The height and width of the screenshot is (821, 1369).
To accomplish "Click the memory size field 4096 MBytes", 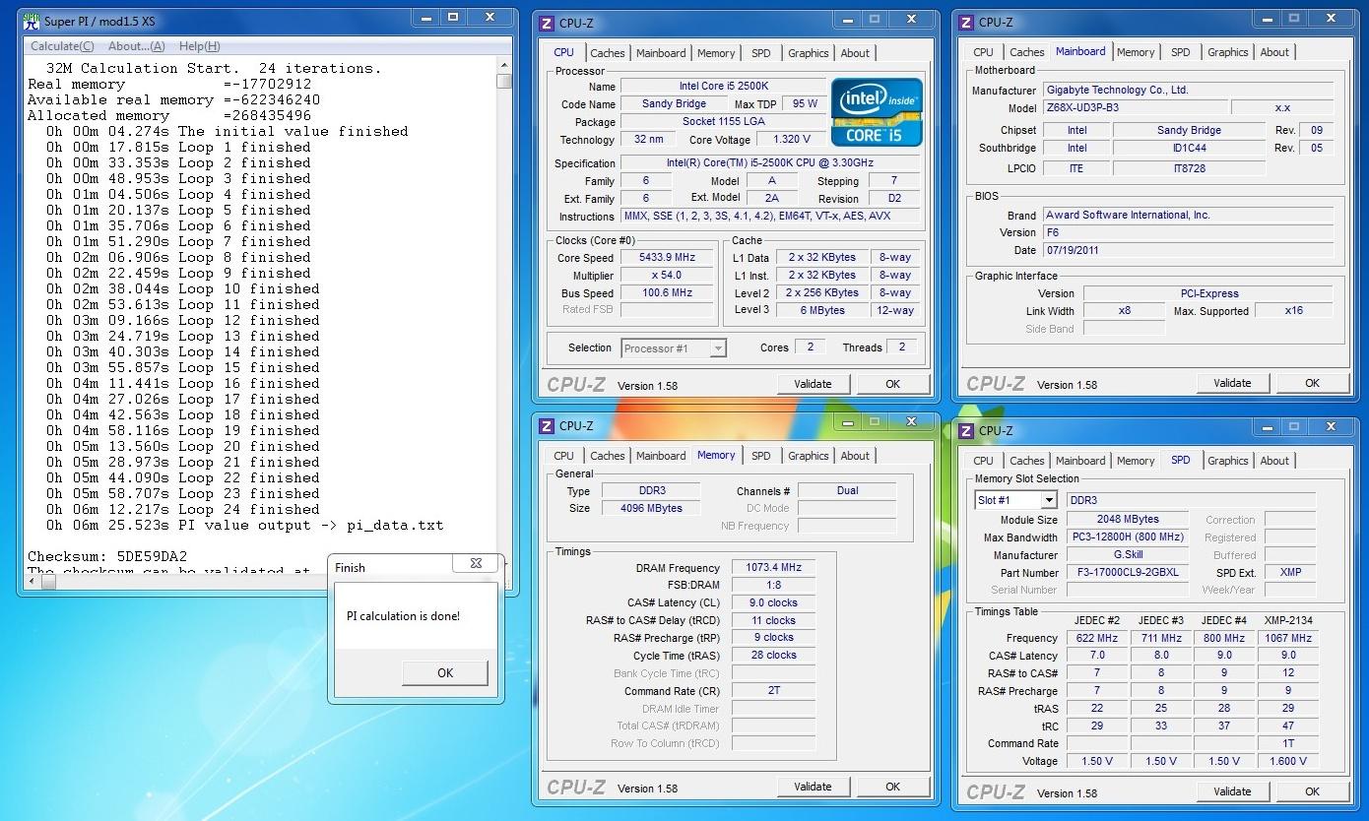I will coord(652,508).
